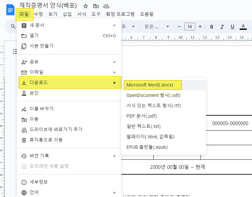Toggle italic formatting
Image resolution: width=252 pixels, height=197 pixels.
pos(222,27)
